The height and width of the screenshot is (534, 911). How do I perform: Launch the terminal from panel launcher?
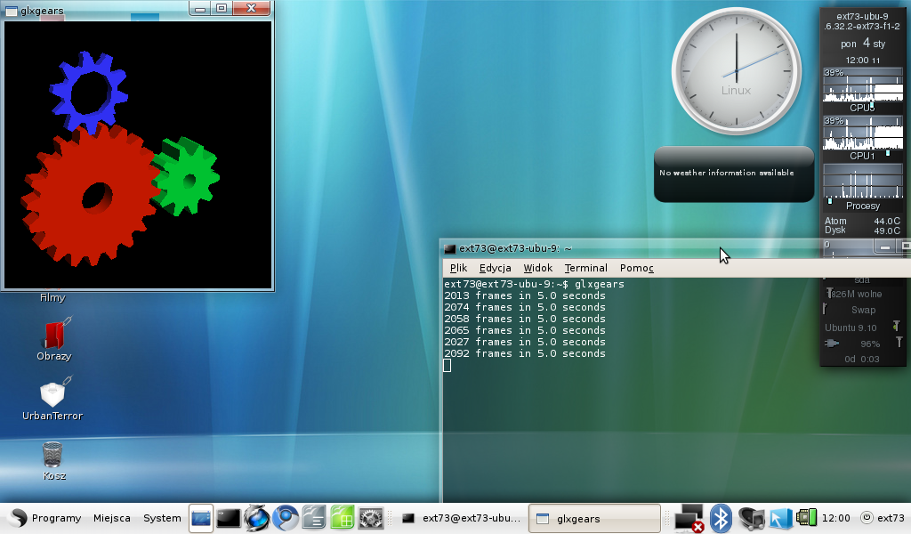point(229,518)
